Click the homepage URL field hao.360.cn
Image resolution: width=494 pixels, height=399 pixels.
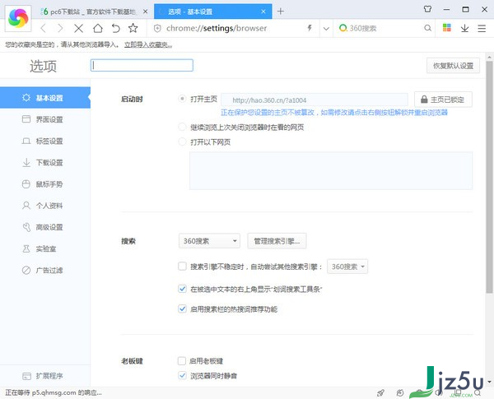(x=315, y=100)
